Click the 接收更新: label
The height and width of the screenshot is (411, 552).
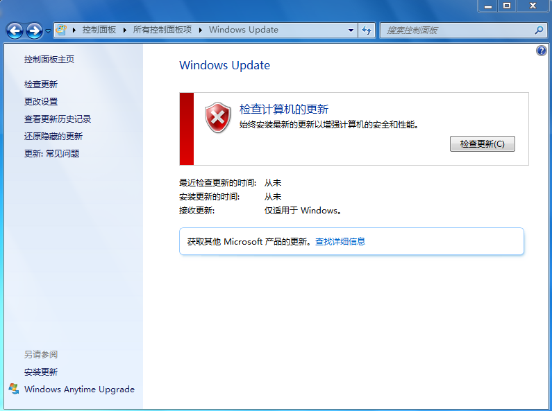(x=196, y=211)
